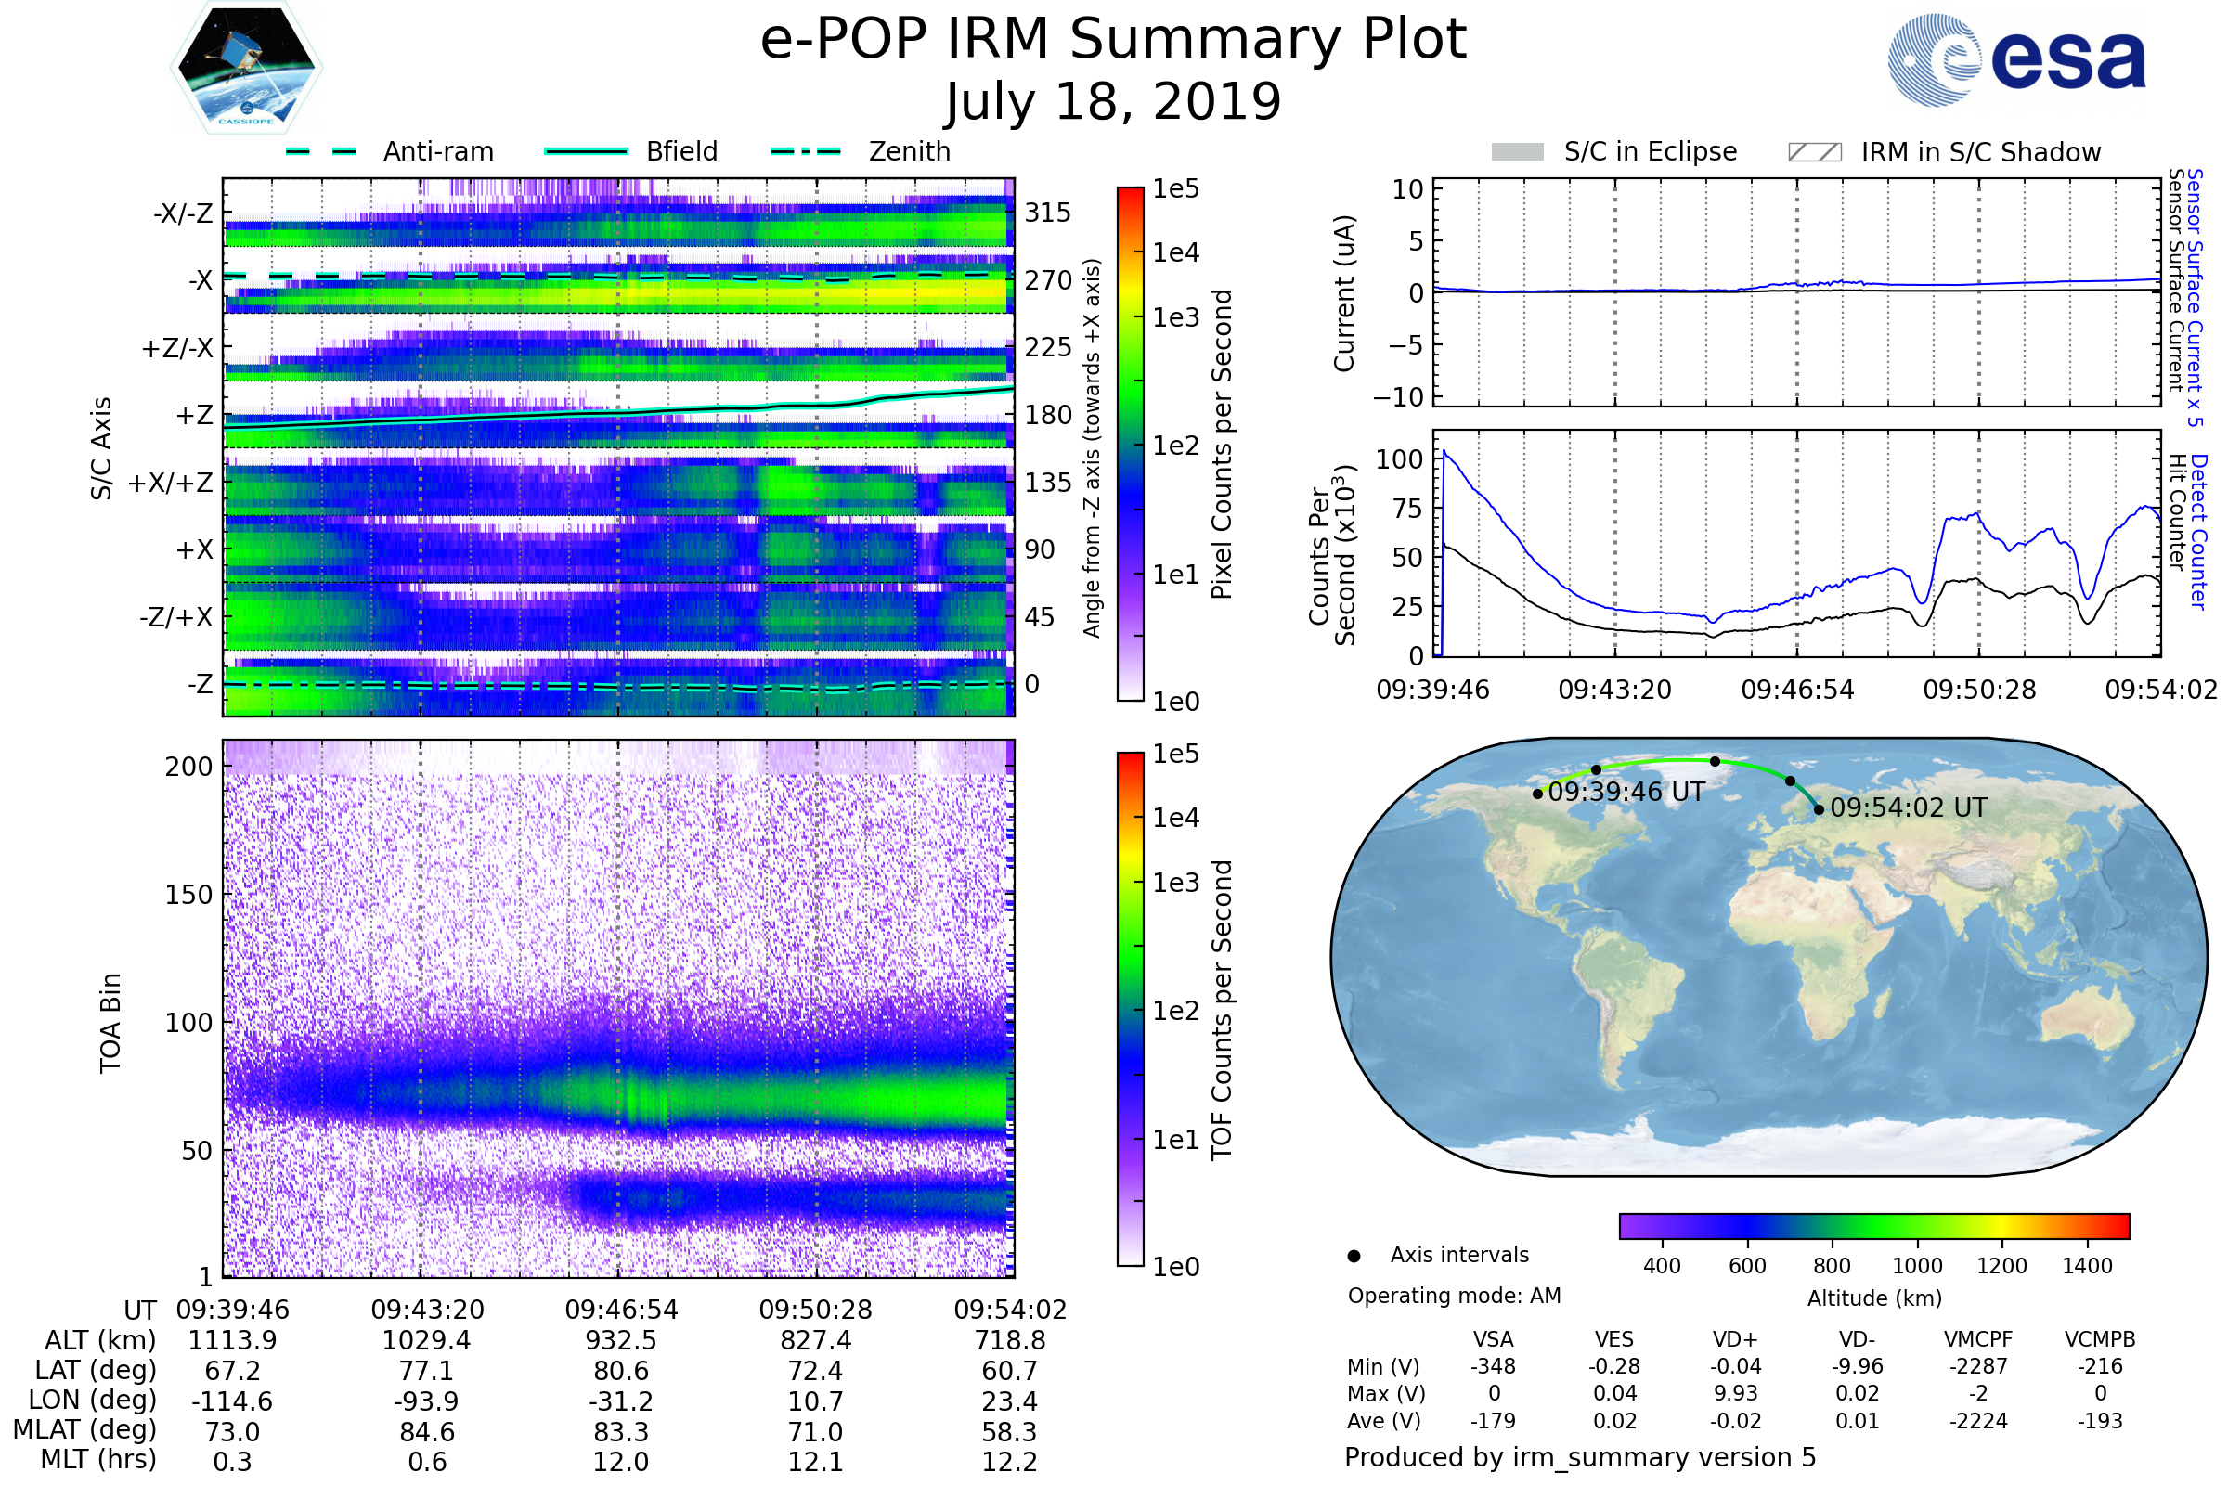Click the Produced by irm_summary version 5 text
The width and height of the screenshot is (2228, 1485).
click(x=1580, y=1456)
